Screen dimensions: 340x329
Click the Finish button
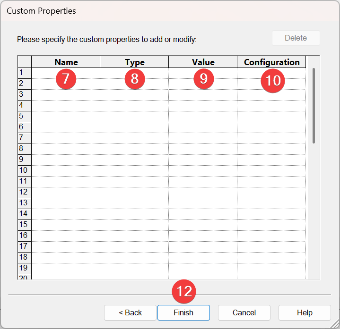click(183, 312)
